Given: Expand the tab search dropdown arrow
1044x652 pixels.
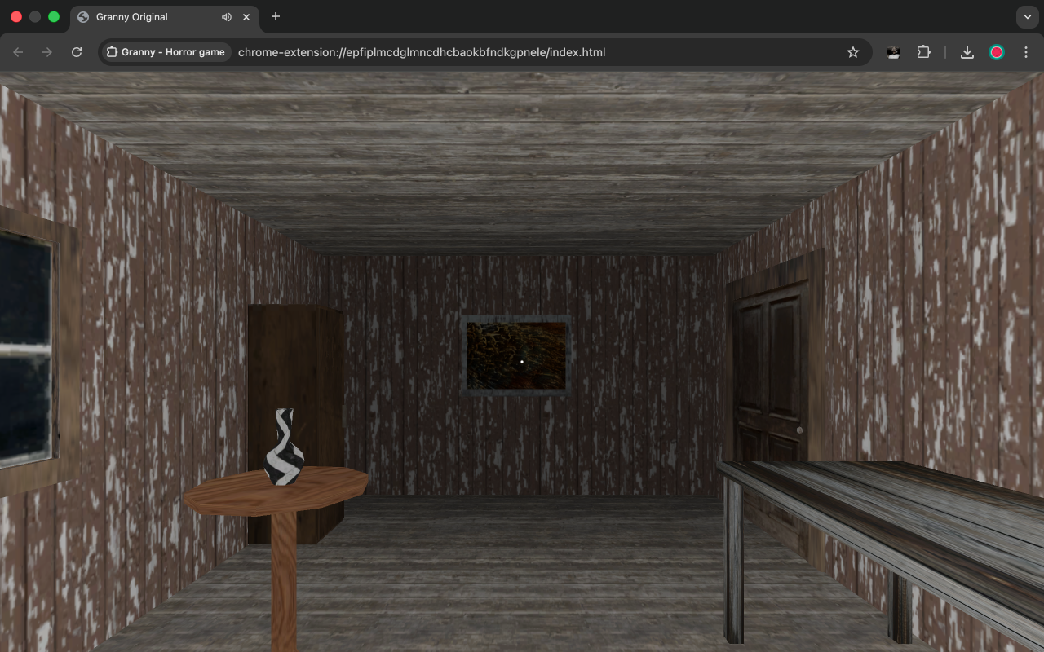Looking at the screenshot, I should click(x=1027, y=17).
